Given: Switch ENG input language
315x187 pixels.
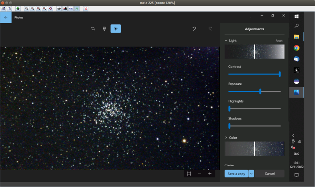Looking at the screenshot, I should [296, 154].
